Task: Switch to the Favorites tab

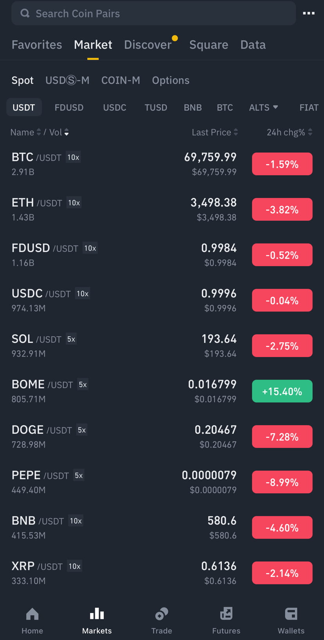Action: [37, 45]
